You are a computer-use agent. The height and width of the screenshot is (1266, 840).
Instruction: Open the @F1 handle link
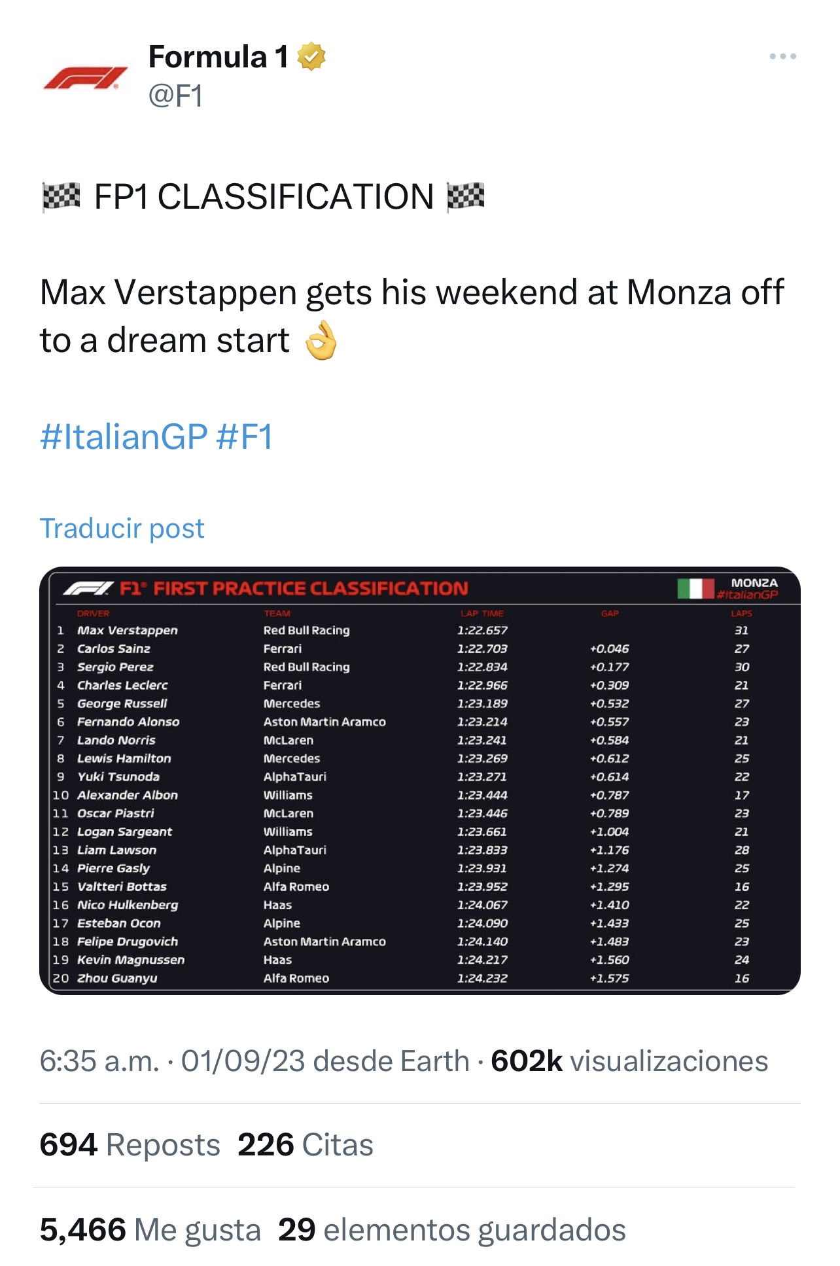click(x=175, y=96)
